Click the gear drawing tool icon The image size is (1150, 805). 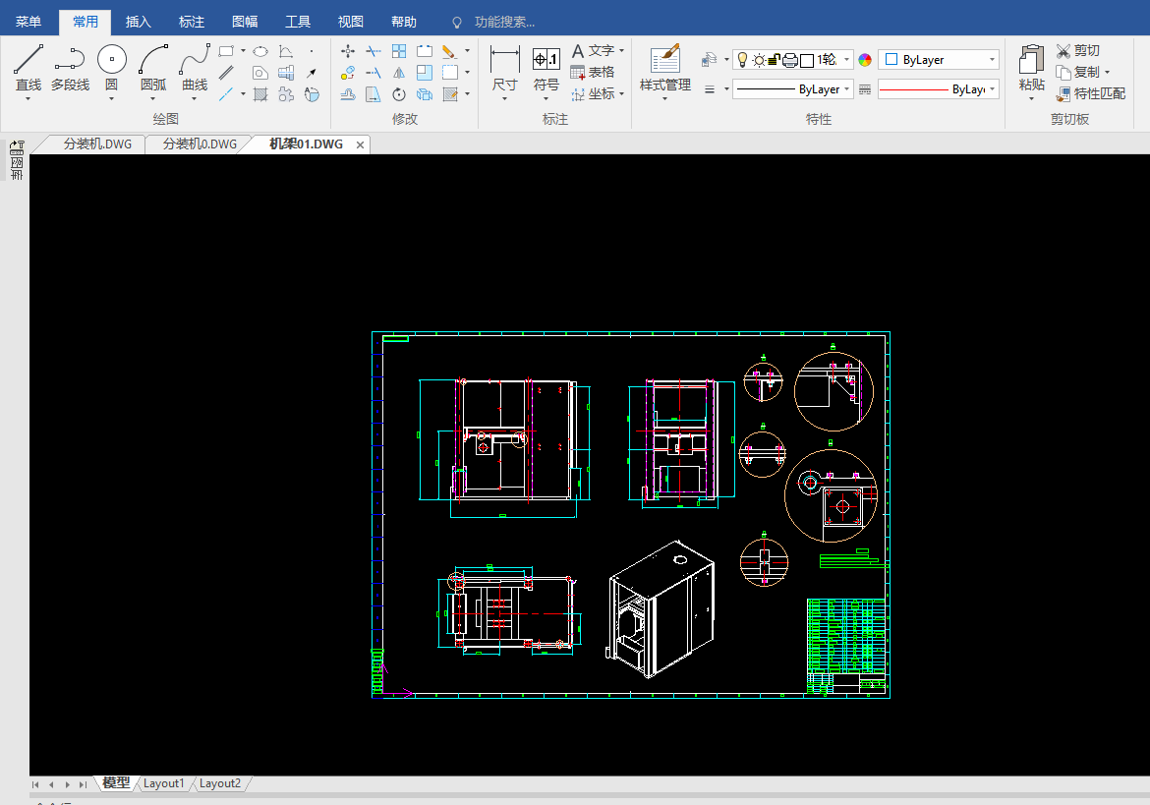pos(286,93)
